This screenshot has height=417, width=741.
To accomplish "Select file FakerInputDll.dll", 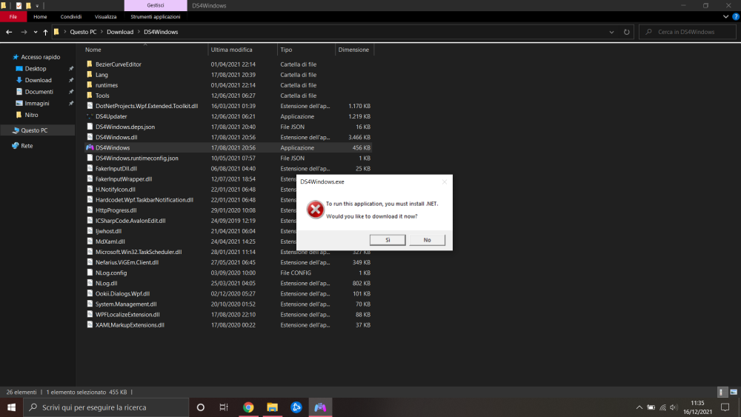I will coord(116,169).
